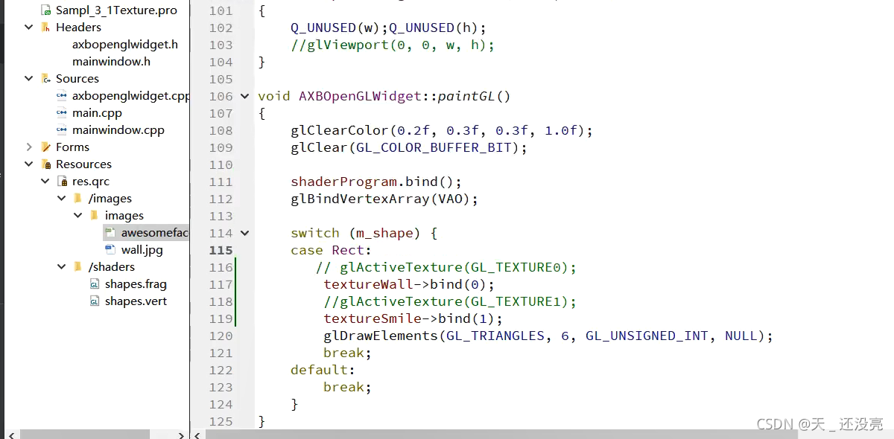Click glDrawElements call on line 120

pyautogui.click(x=548, y=336)
